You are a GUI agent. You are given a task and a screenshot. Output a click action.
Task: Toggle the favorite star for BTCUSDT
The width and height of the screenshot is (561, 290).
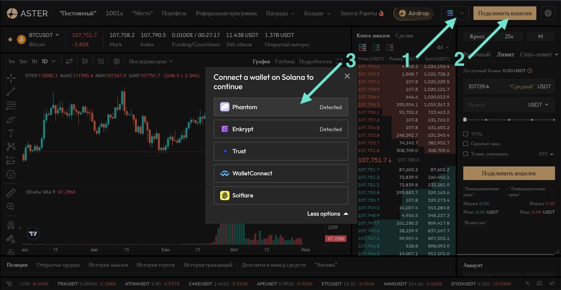(10, 39)
